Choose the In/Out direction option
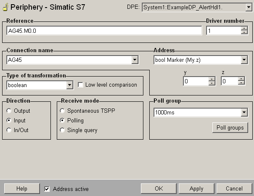The image size is (254, 196). (10, 130)
